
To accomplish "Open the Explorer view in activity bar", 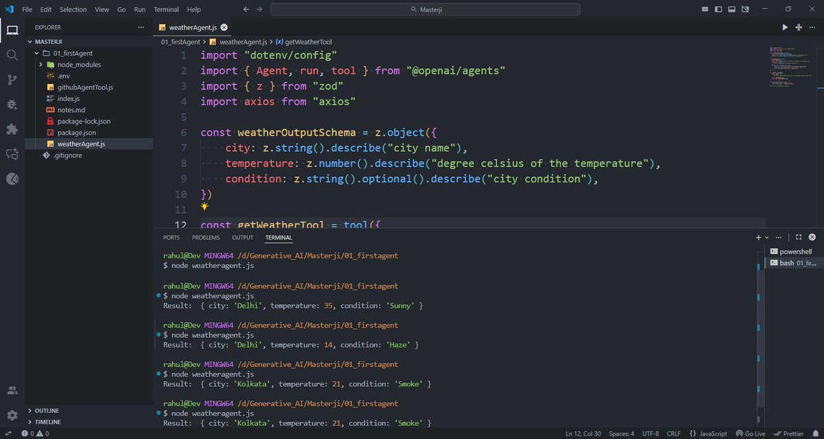I will (12, 30).
